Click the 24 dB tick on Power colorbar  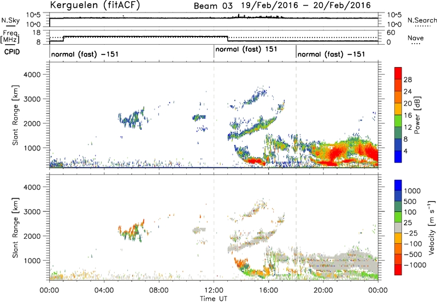[x=408, y=92]
